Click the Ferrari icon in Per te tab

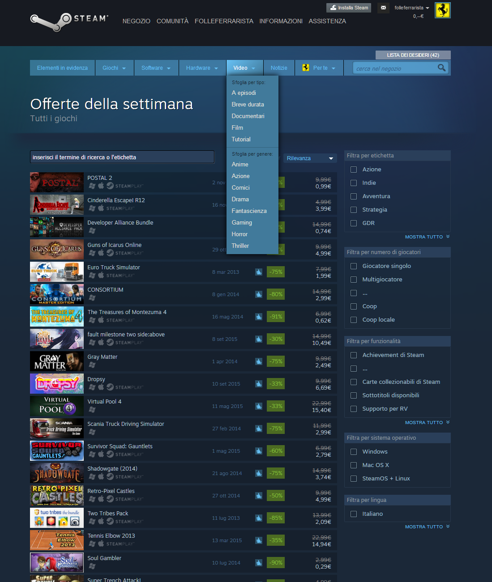(x=306, y=68)
